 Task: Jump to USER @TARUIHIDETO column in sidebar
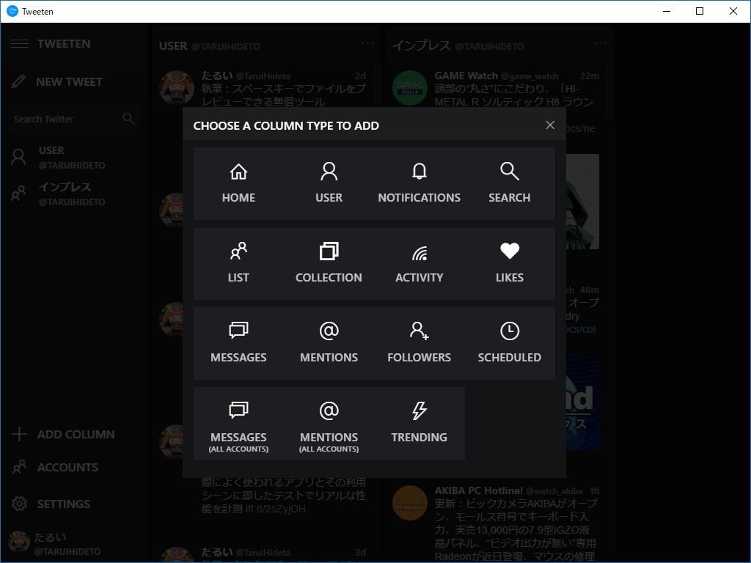pos(59,158)
